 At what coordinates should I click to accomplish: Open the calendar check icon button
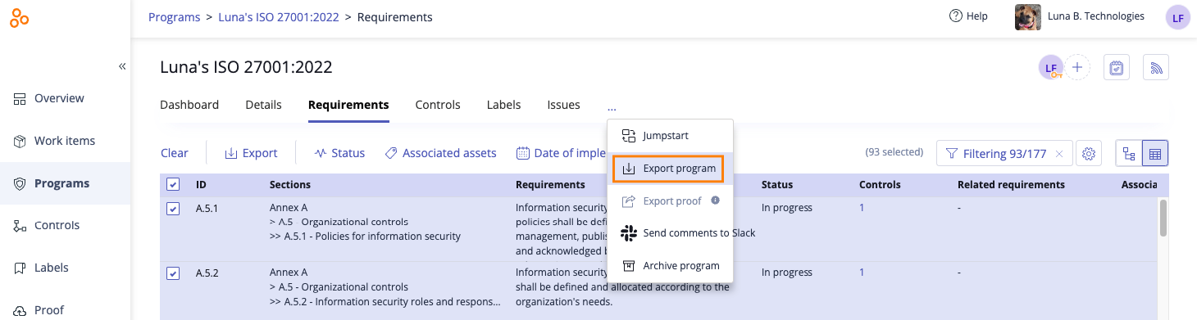tap(1116, 67)
